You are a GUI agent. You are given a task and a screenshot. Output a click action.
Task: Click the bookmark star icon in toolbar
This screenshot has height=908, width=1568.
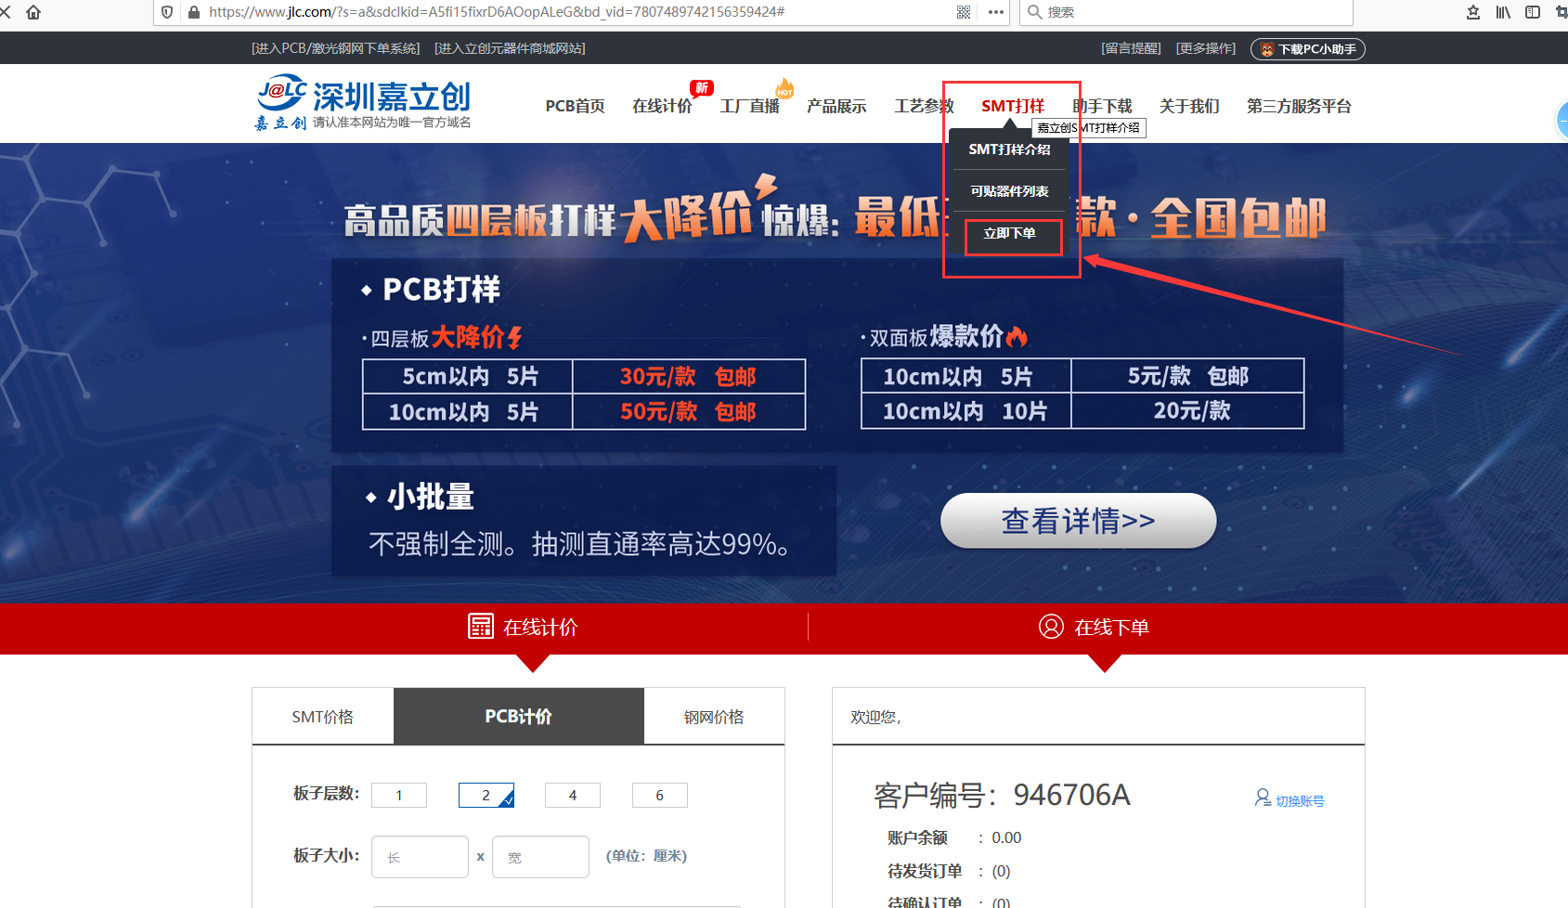pos(1471,12)
